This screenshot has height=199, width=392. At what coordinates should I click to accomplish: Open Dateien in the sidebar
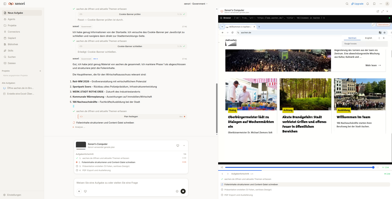point(22,63)
